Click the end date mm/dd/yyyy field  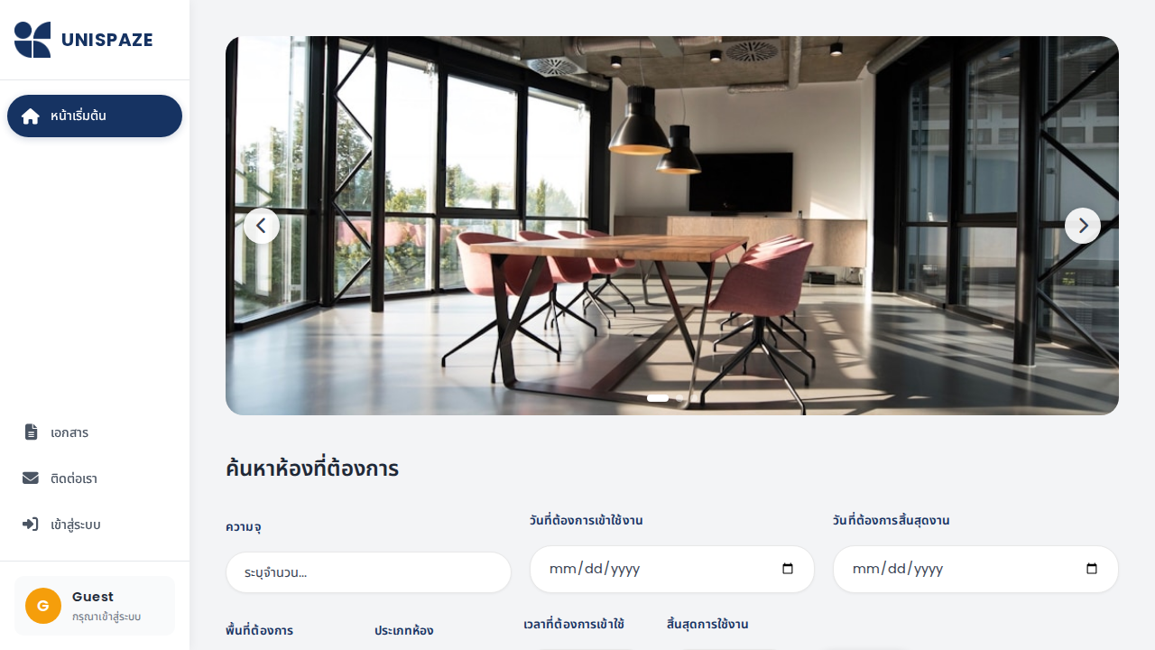point(975,570)
